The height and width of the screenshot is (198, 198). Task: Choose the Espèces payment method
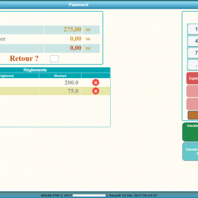[x=192, y=78]
